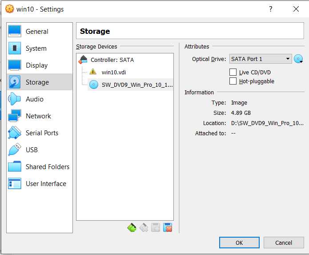
Task: Confirm settings with OK button
Action: click(239, 243)
